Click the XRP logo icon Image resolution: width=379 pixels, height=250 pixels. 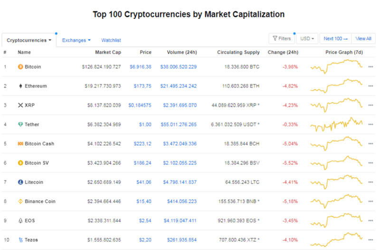[20, 105]
